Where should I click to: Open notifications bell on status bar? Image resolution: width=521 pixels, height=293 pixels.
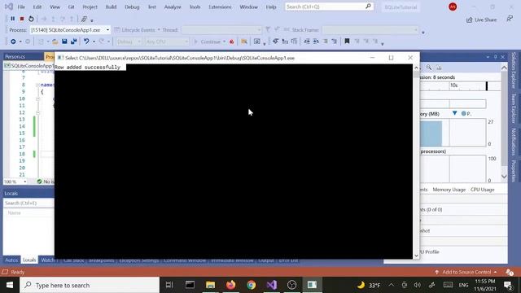(x=510, y=272)
